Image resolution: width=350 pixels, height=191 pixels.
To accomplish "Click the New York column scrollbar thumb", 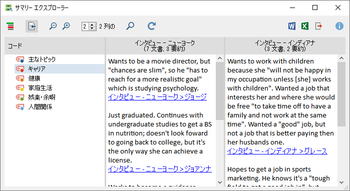I will point(220,91).
